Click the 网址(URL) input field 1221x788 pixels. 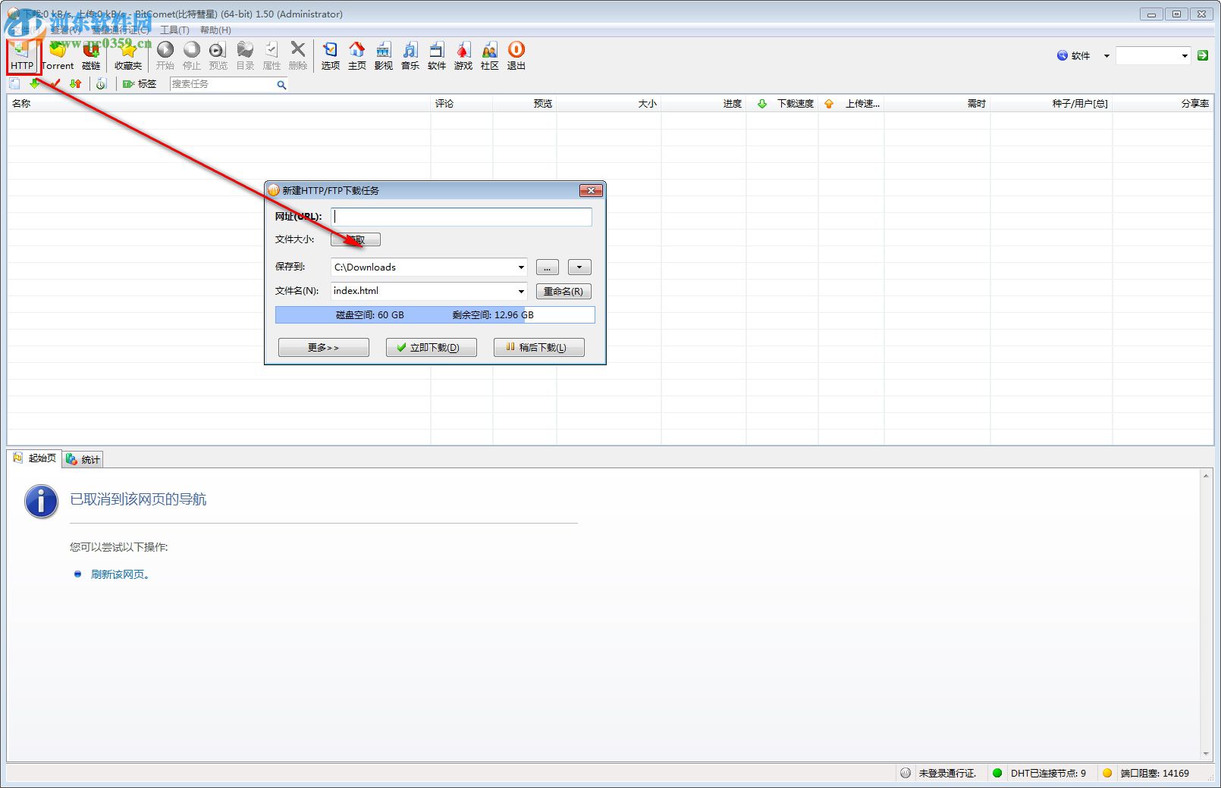(x=461, y=217)
